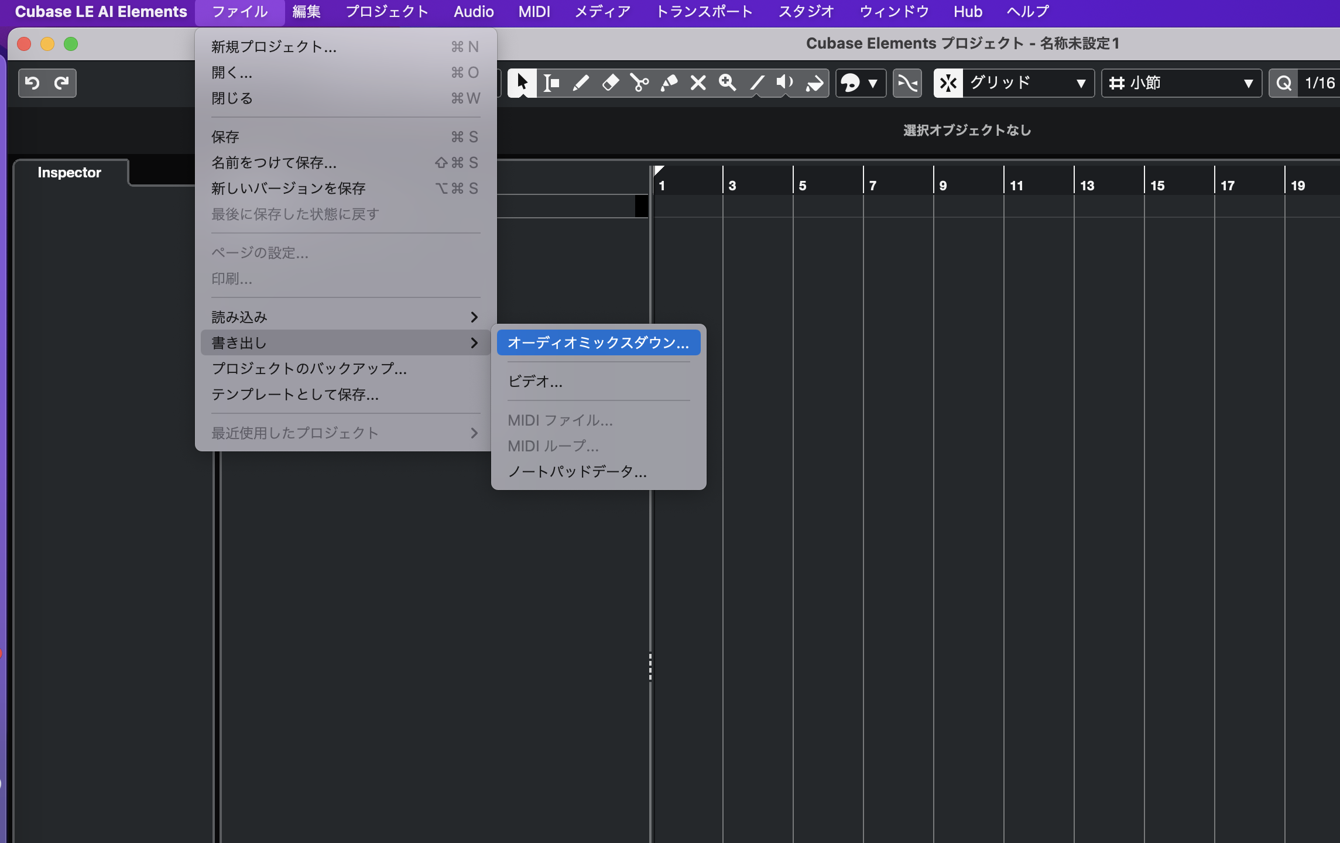The image size is (1340, 843).
Task: Select the Play speaker tool
Action: [x=785, y=83]
